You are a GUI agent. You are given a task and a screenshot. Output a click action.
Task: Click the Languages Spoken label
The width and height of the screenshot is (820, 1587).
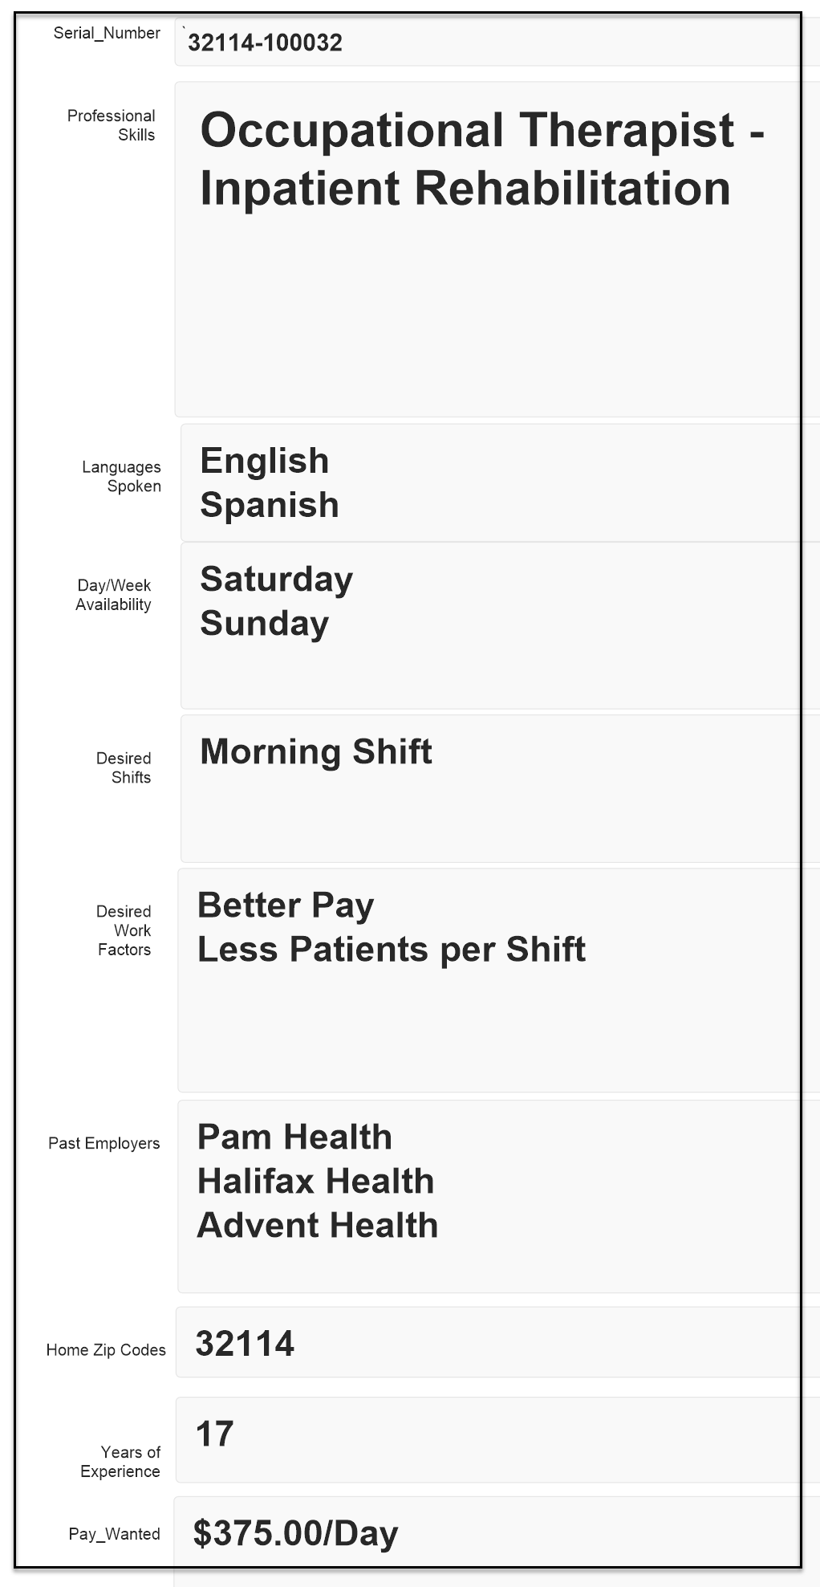[121, 476]
